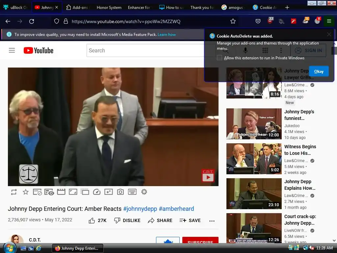Open uBlock Origin icon showing 22
This screenshot has height=253, width=337.
270,21
